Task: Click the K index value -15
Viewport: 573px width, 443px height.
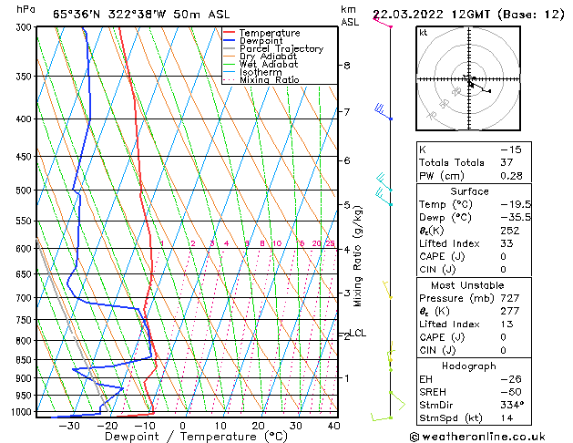Action: click(511, 149)
